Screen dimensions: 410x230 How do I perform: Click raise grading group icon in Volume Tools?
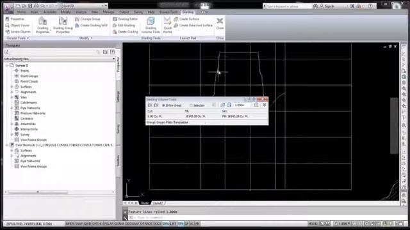click(x=222, y=105)
